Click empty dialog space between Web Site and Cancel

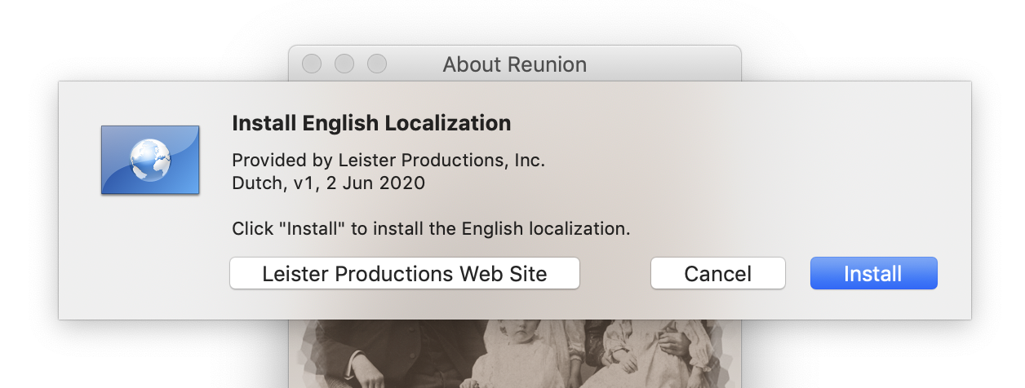pyautogui.click(x=615, y=274)
